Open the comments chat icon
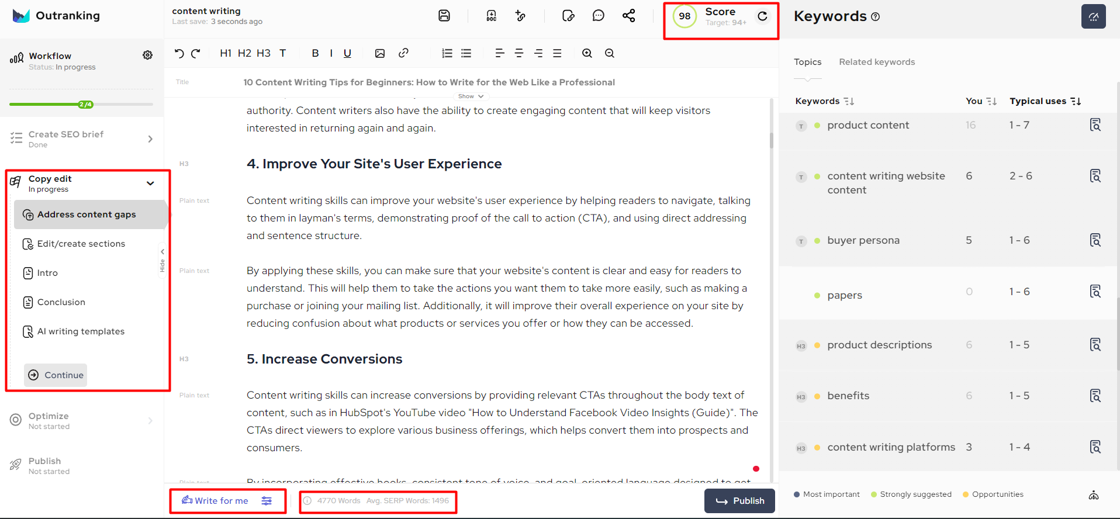The height and width of the screenshot is (519, 1120). [598, 16]
